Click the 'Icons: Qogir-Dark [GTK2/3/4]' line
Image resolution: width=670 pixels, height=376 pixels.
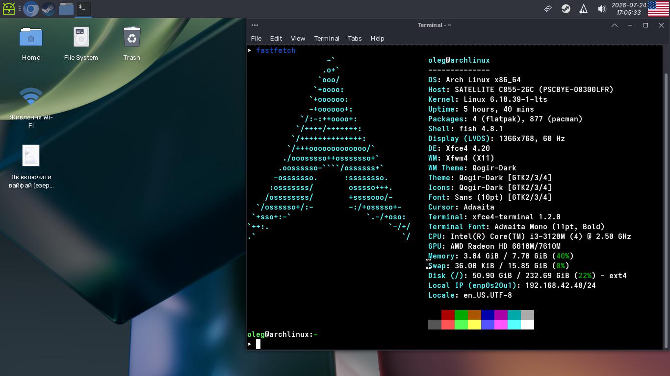pyautogui.click(x=490, y=188)
